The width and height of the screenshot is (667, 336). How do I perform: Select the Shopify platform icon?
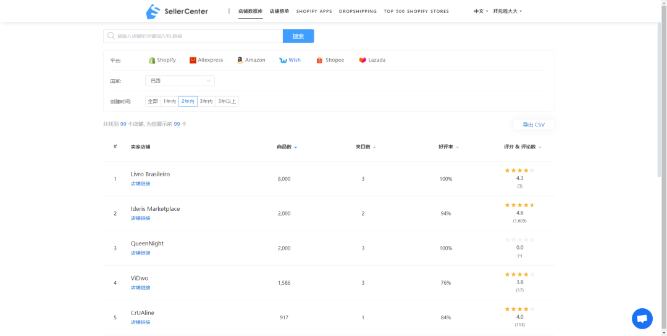coord(152,60)
